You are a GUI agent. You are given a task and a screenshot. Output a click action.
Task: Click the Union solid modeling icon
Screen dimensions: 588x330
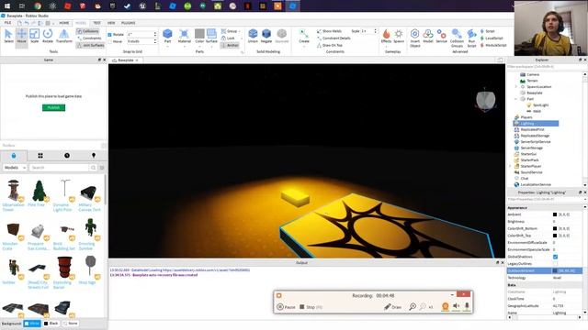(x=254, y=35)
